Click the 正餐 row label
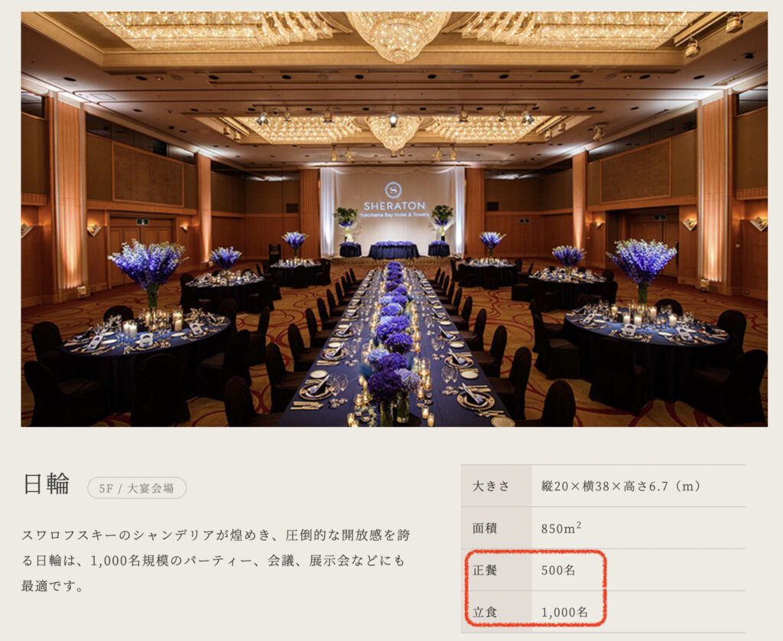Image resolution: width=783 pixels, height=641 pixels. pos(484,570)
